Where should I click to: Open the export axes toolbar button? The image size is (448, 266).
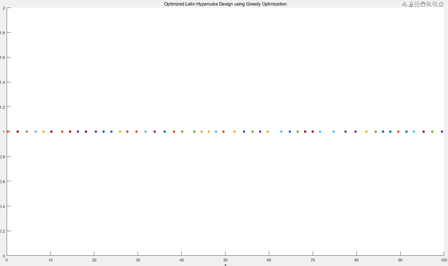coord(405,4)
